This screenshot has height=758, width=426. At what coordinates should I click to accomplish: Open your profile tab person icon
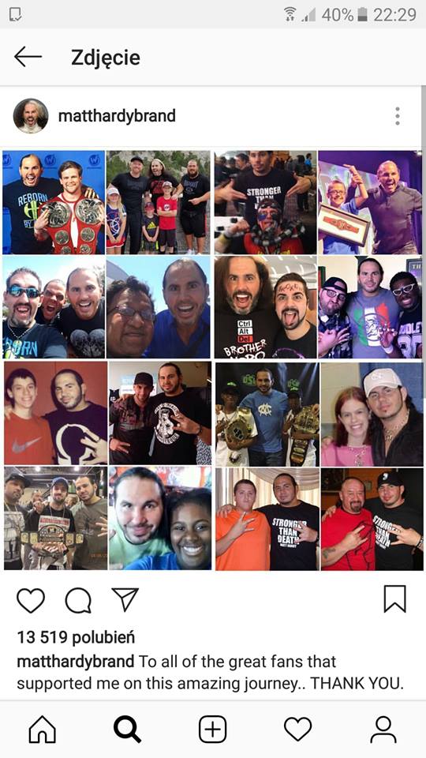(x=383, y=729)
